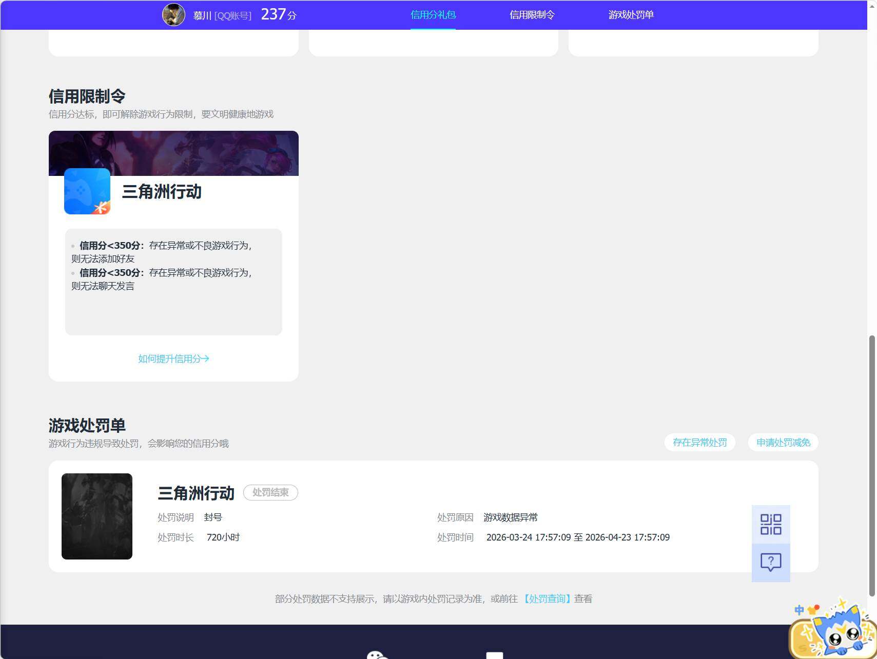
Task: Click the cartoon cat mascot widget
Action: (x=832, y=629)
